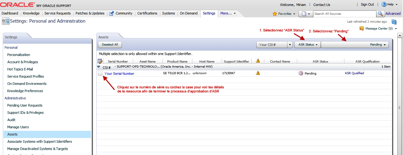Open the Audit settings page
Screen dimensions: 403x155
(11, 120)
